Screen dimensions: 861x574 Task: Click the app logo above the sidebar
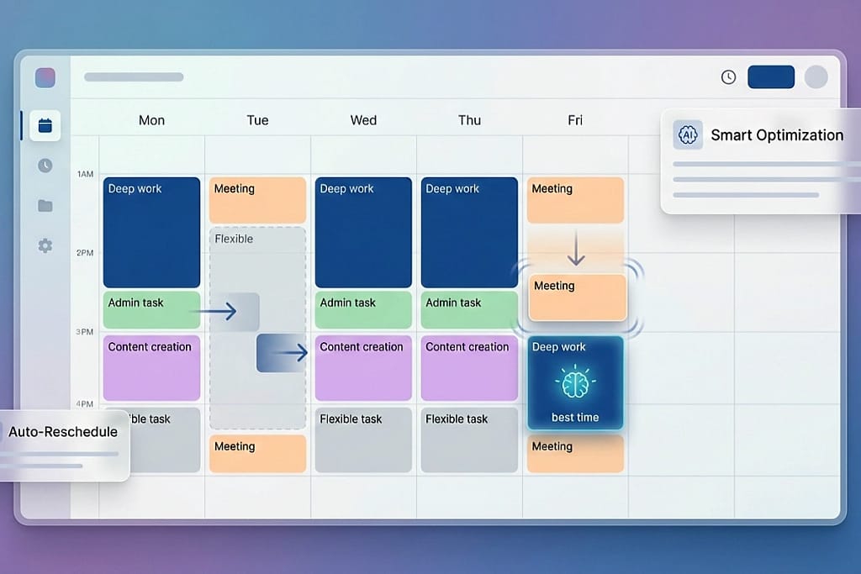(x=45, y=76)
